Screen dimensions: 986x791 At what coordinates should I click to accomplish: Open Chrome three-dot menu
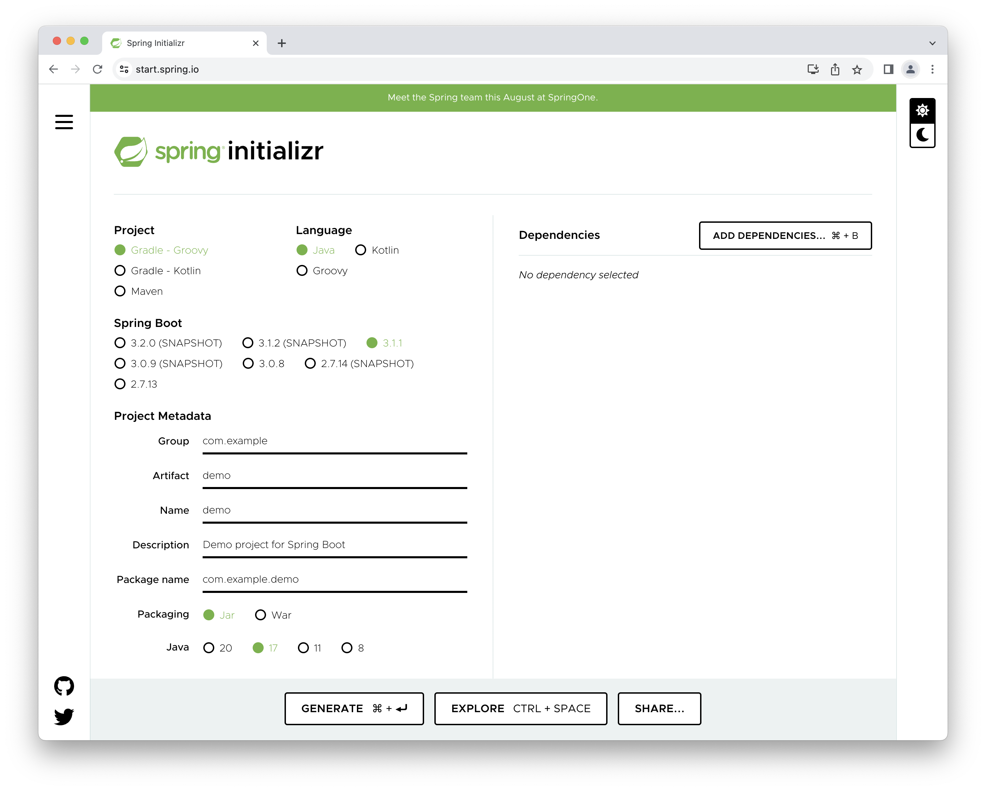[x=933, y=69]
